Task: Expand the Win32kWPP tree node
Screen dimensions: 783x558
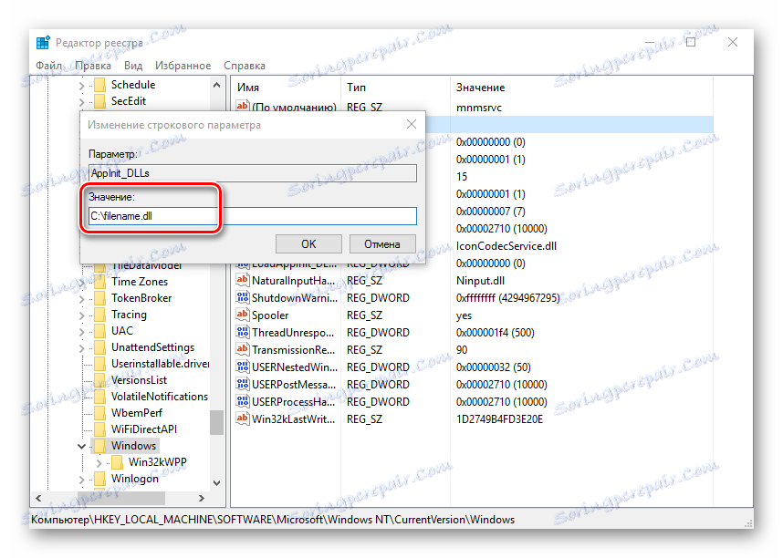Action: [x=99, y=463]
